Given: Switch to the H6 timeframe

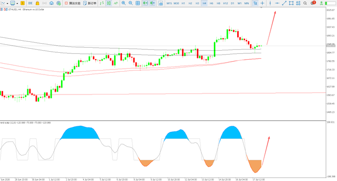Looking at the screenshot, I should click(211, 3).
